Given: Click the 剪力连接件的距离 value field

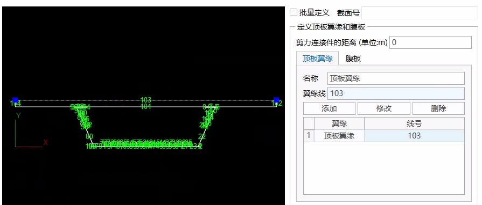Looking at the screenshot, I should click(x=430, y=42).
